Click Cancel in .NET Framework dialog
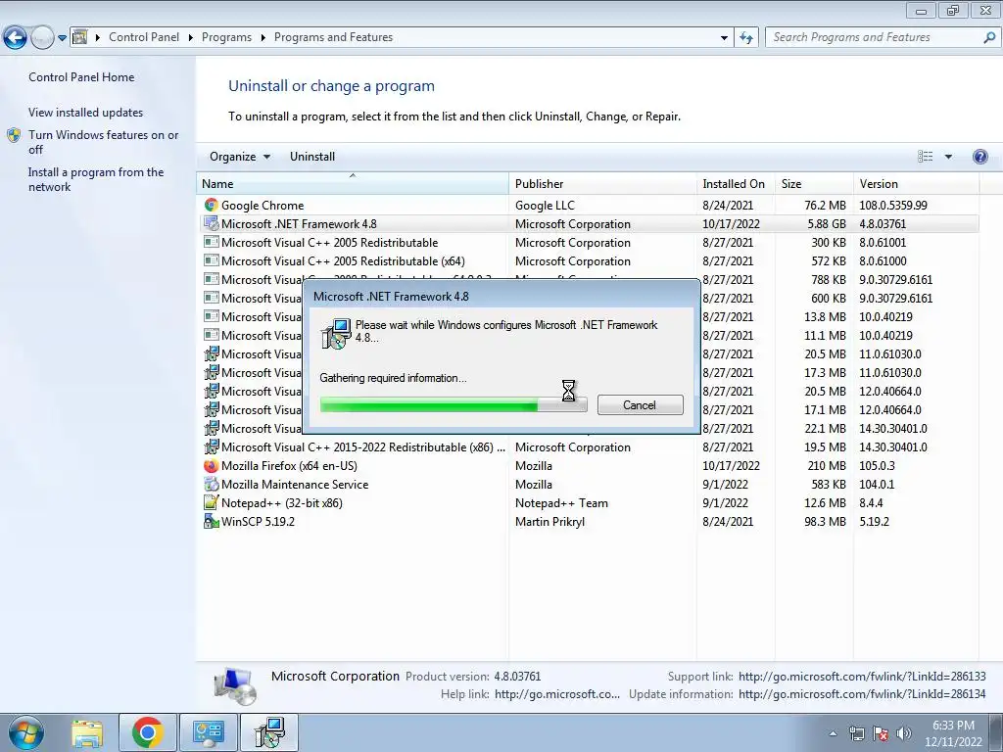Screen dimensions: 1003x752 pyautogui.click(x=640, y=404)
